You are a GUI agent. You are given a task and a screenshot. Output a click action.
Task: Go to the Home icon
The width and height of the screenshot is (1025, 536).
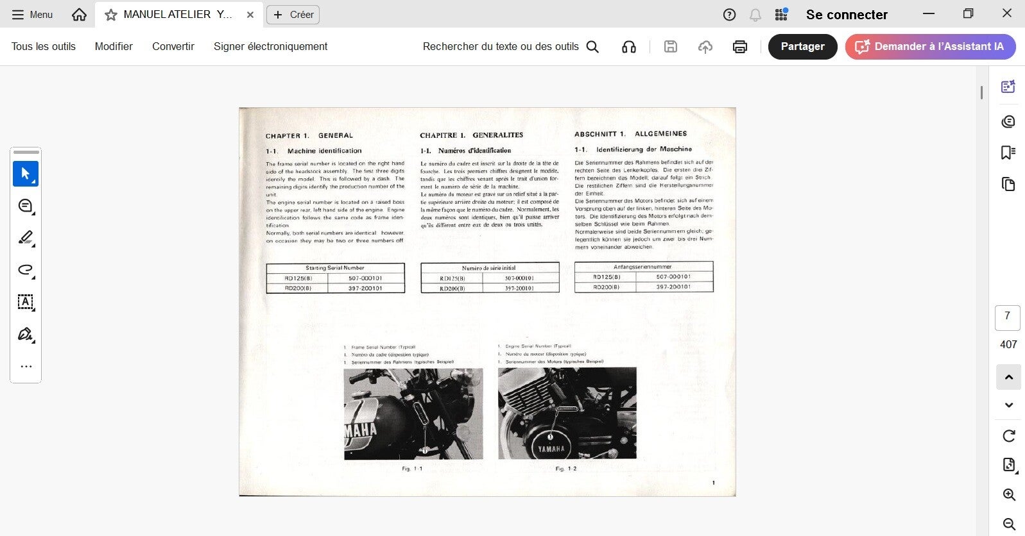pyautogui.click(x=79, y=14)
